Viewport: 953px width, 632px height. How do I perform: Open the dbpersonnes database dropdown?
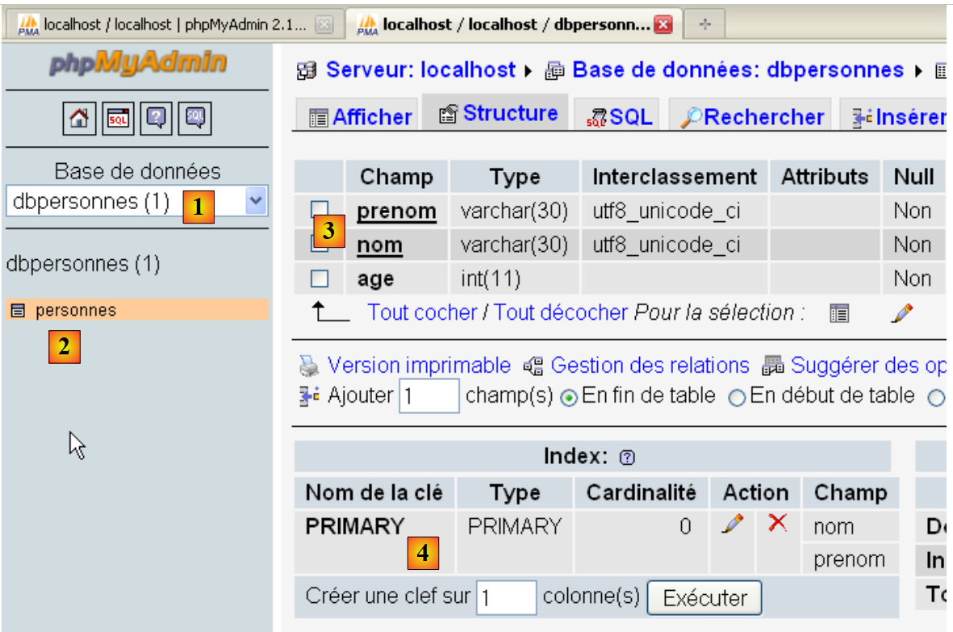[x=255, y=201]
